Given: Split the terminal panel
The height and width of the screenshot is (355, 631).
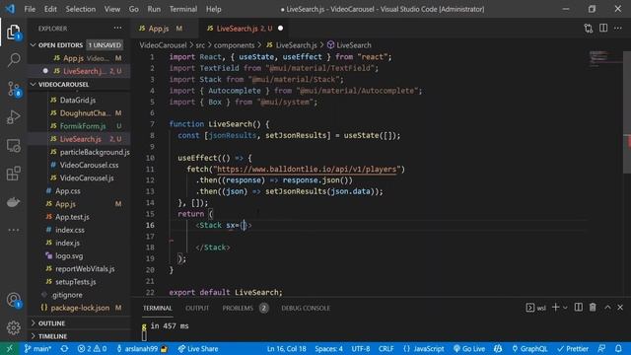Looking at the screenshot, I should click(579, 308).
